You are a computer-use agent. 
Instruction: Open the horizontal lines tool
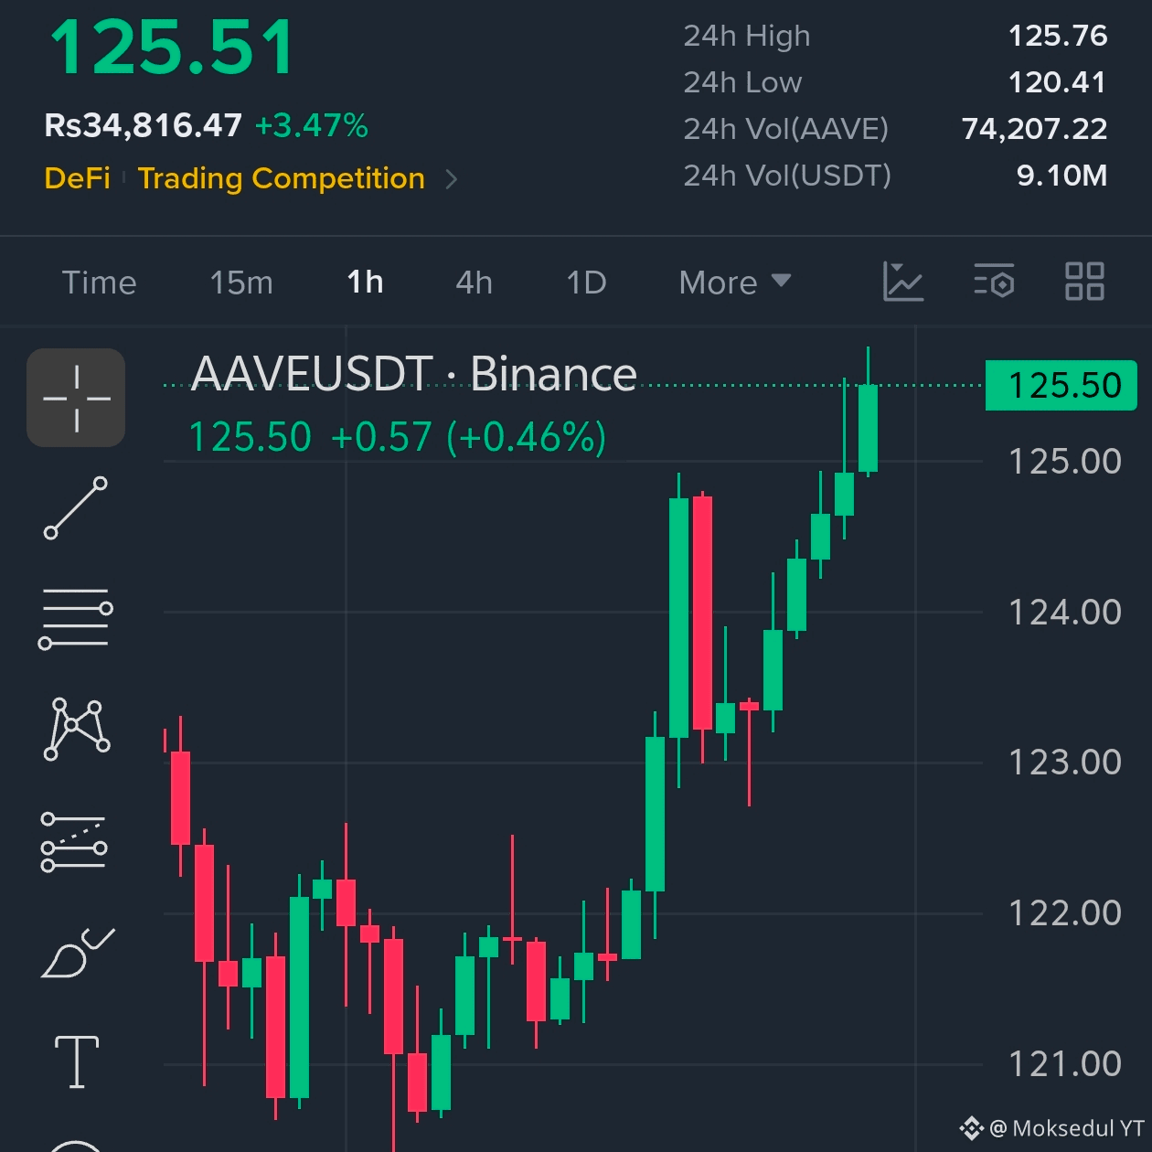76,619
